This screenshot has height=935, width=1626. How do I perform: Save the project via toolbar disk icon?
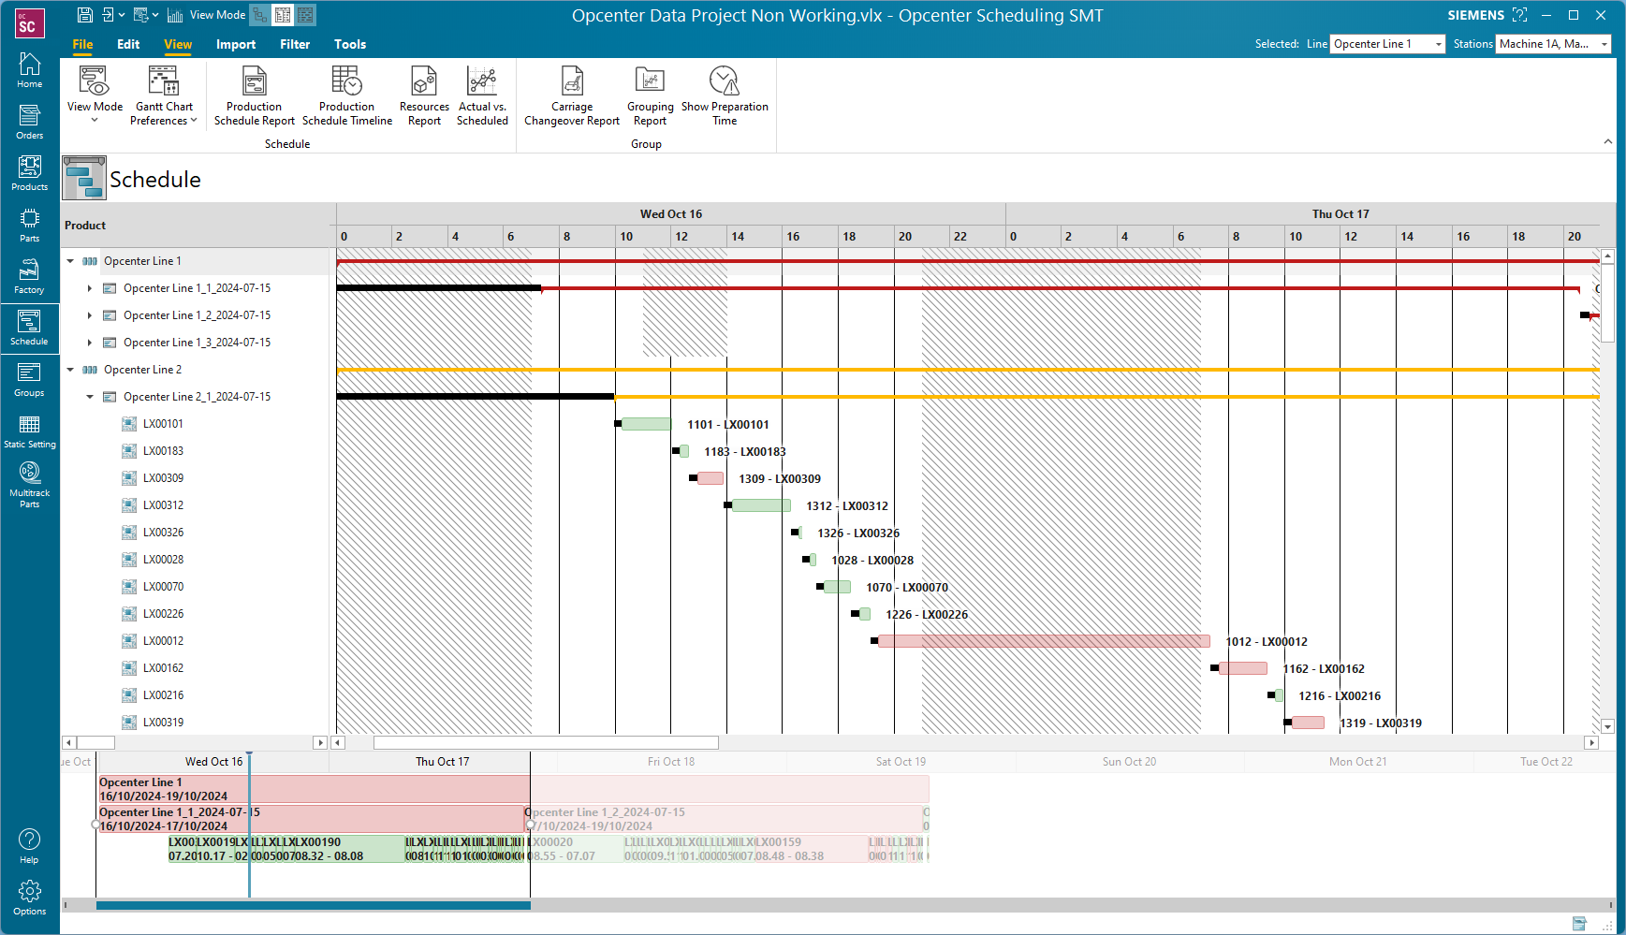[84, 14]
